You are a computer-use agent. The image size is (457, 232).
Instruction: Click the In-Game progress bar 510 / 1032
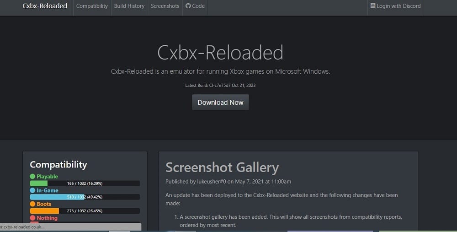(x=85, y=197)
